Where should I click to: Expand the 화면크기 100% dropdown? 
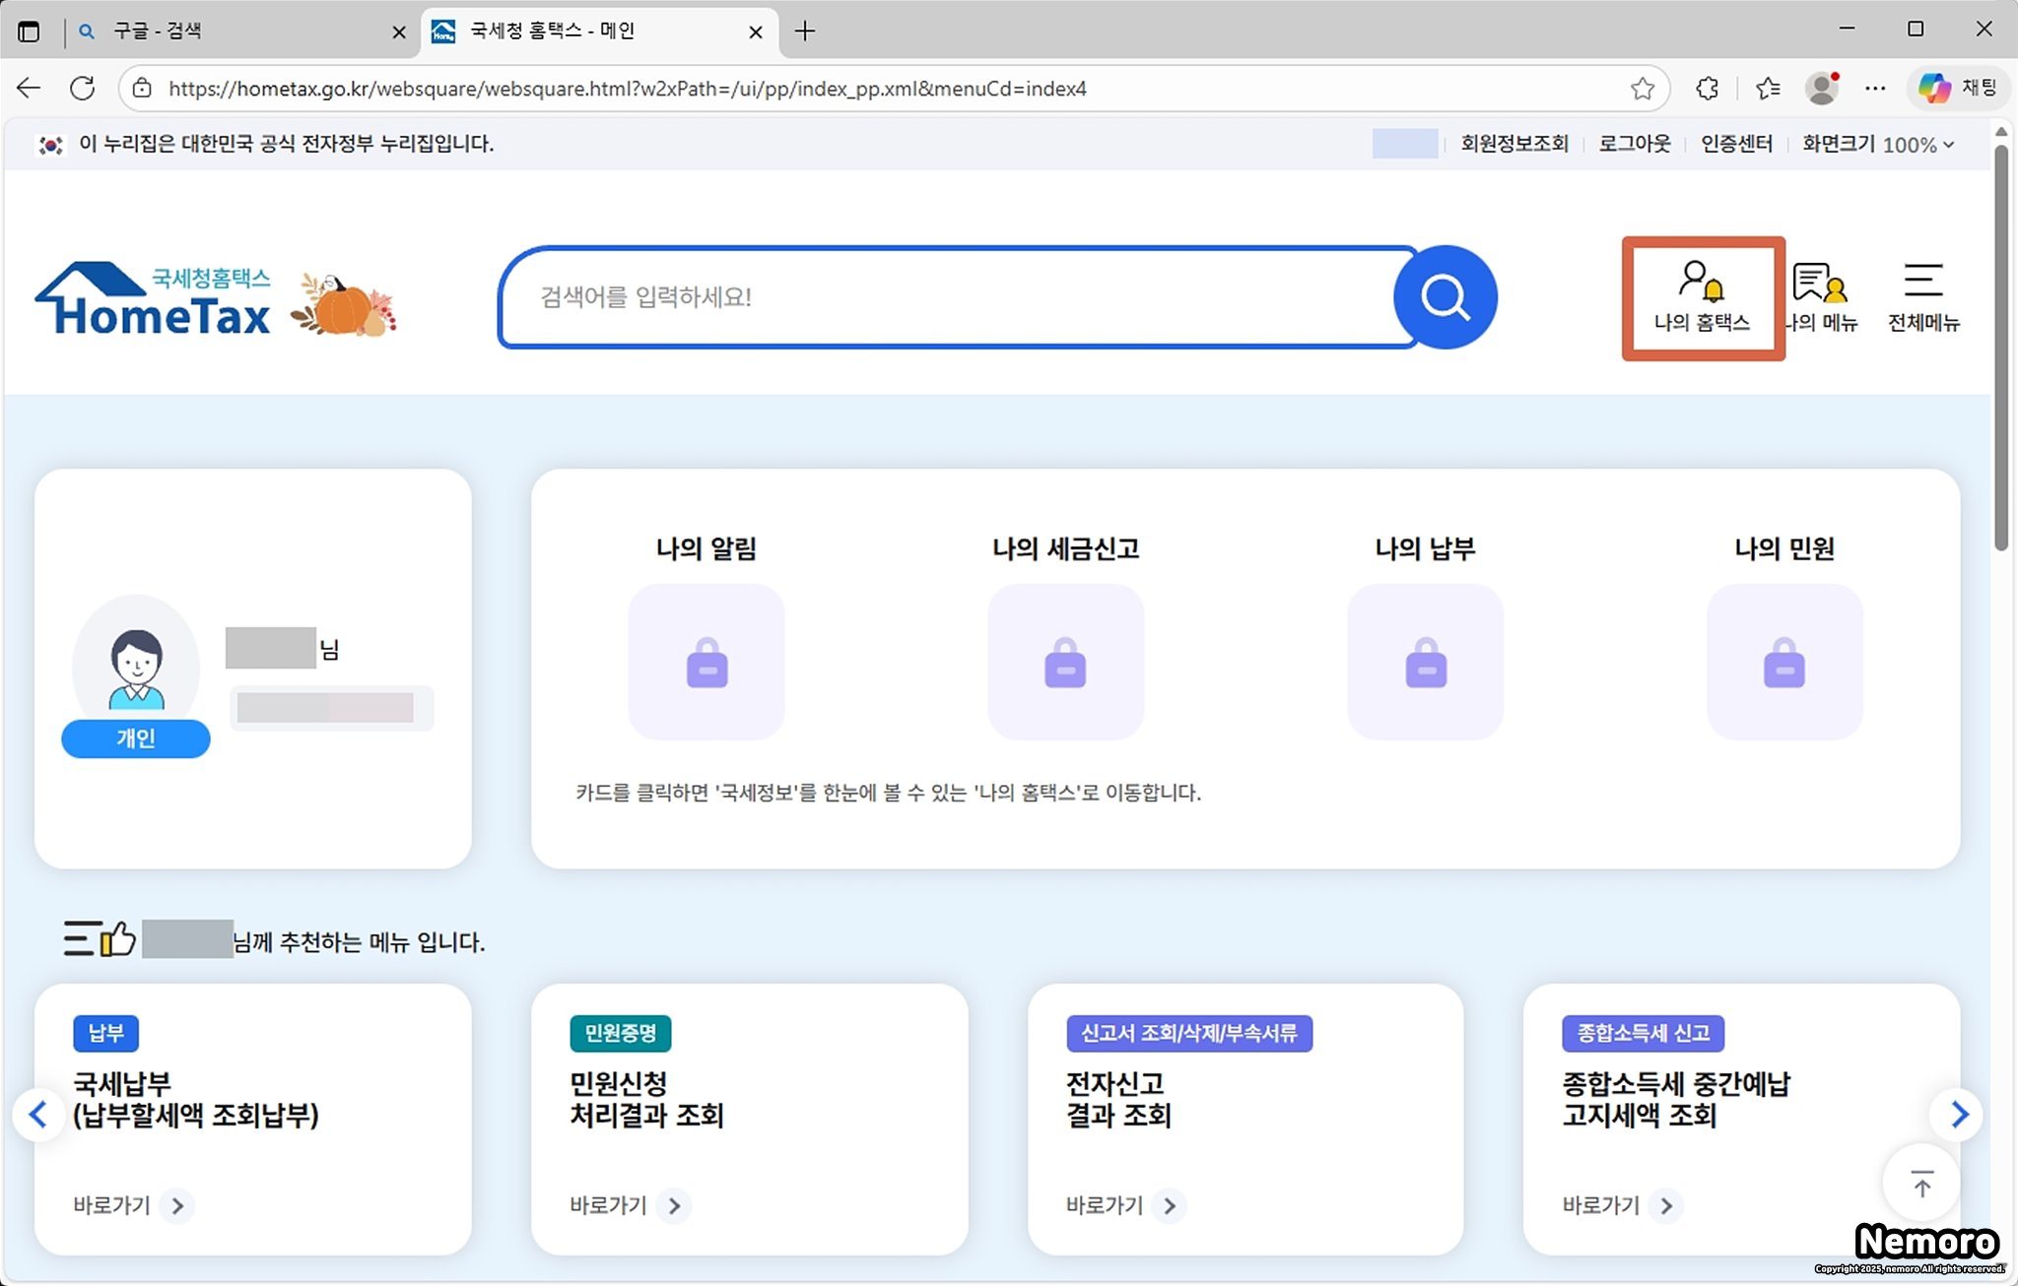[x=1917, y=145]
